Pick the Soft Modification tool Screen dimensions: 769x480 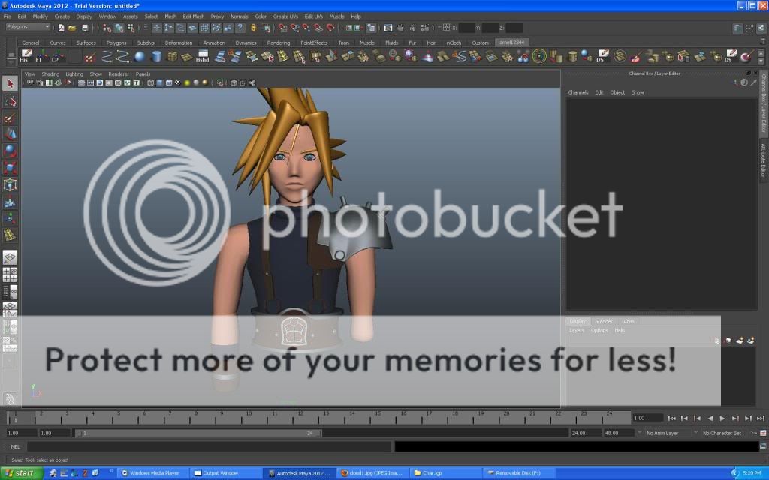[x=10, y=202]
